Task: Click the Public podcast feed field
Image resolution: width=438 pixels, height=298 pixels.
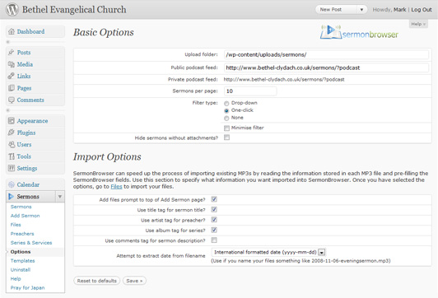Action: pos(326,68)
